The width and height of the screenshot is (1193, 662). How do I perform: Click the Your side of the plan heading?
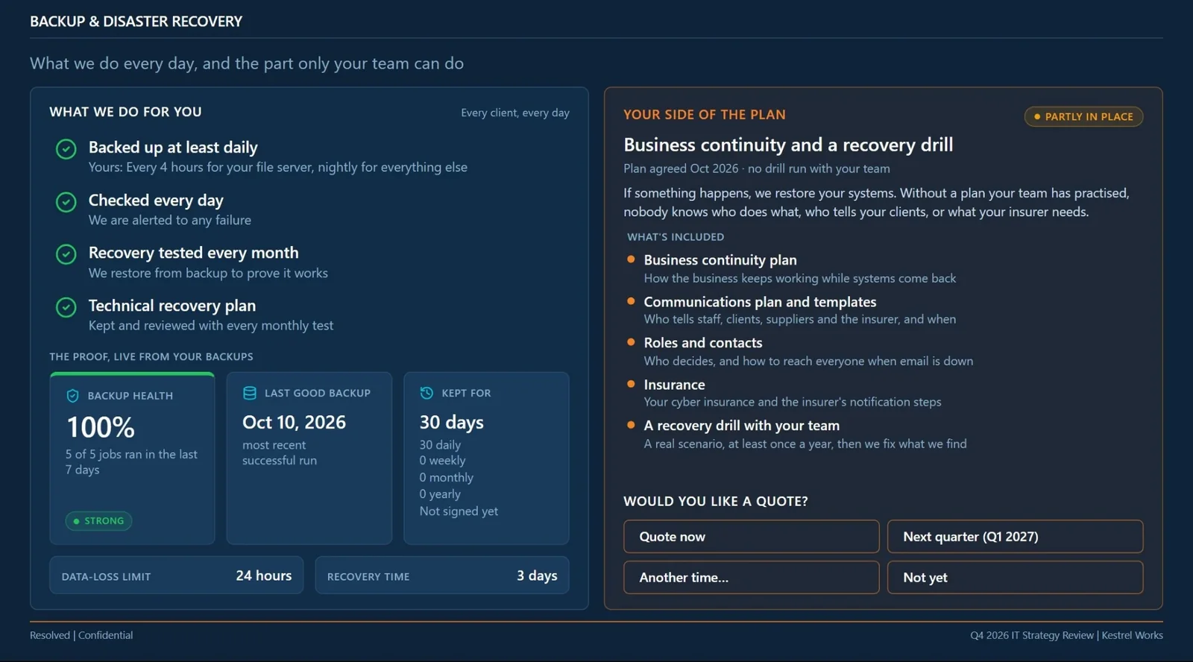(x=705, y=115)
